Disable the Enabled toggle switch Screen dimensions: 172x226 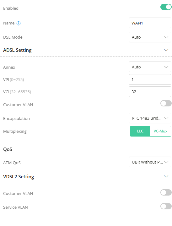pyautogui.click(x=166, y=7)
